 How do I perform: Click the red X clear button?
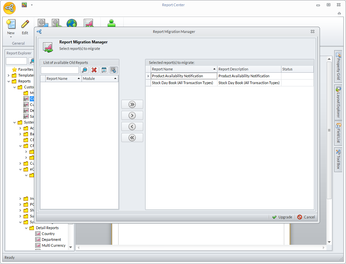click(x=94, y=70)
